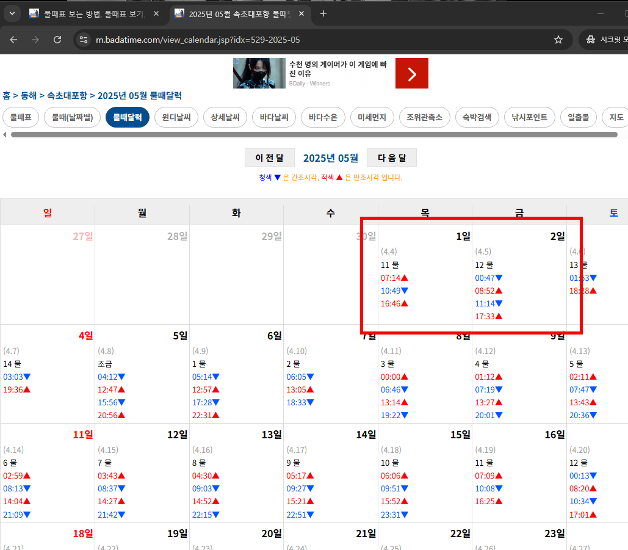628x550 pixels.
Task: Open the 조위관측소 menu pill
Action: pyautogui.click(x=425, y=117)
